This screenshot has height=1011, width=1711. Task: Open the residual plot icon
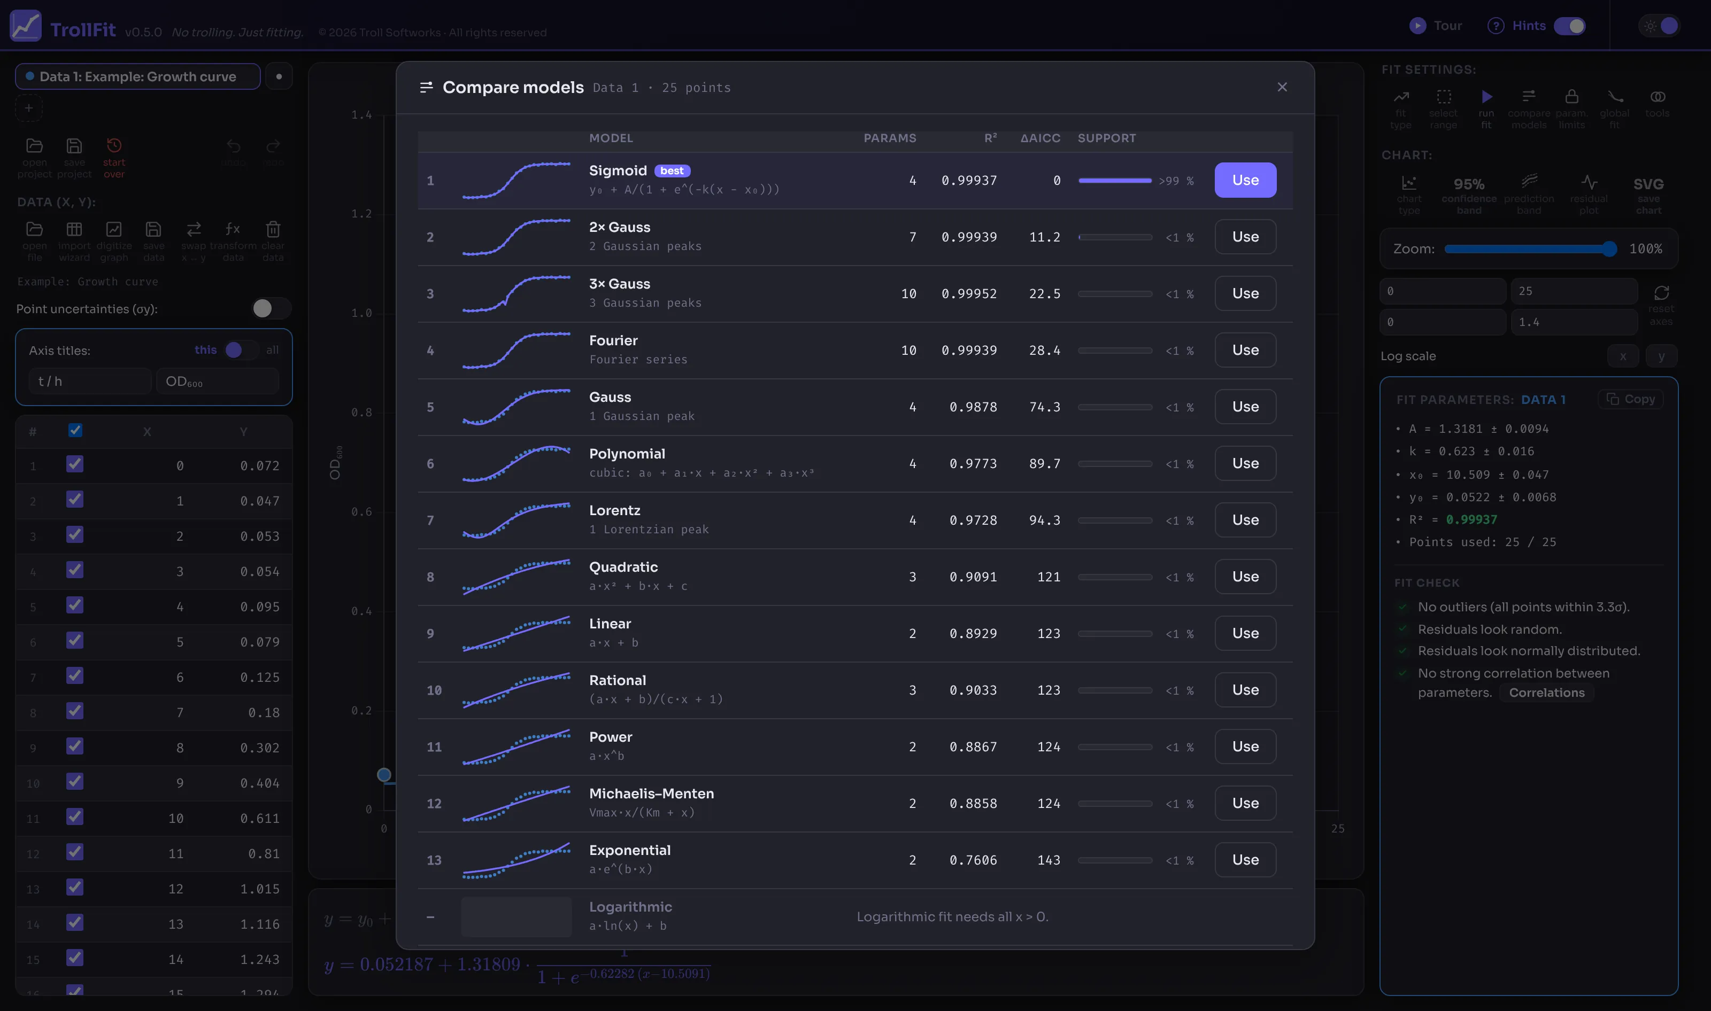tap(1589, 183)
